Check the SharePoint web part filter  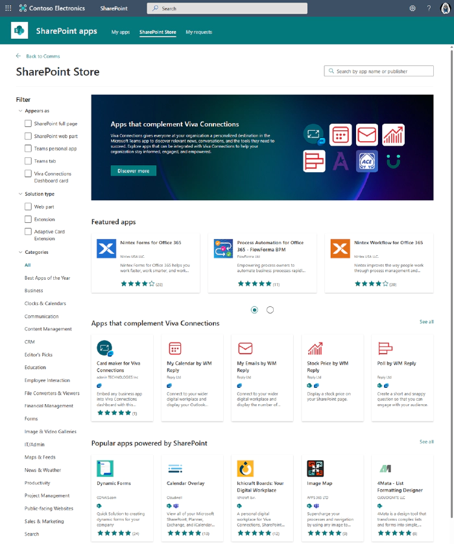[x=28, y=136]
